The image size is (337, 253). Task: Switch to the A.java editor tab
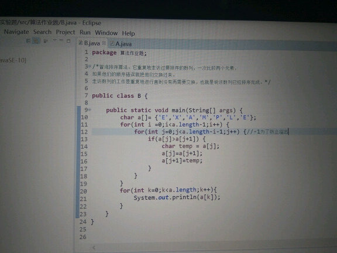(x=121, y=44)
